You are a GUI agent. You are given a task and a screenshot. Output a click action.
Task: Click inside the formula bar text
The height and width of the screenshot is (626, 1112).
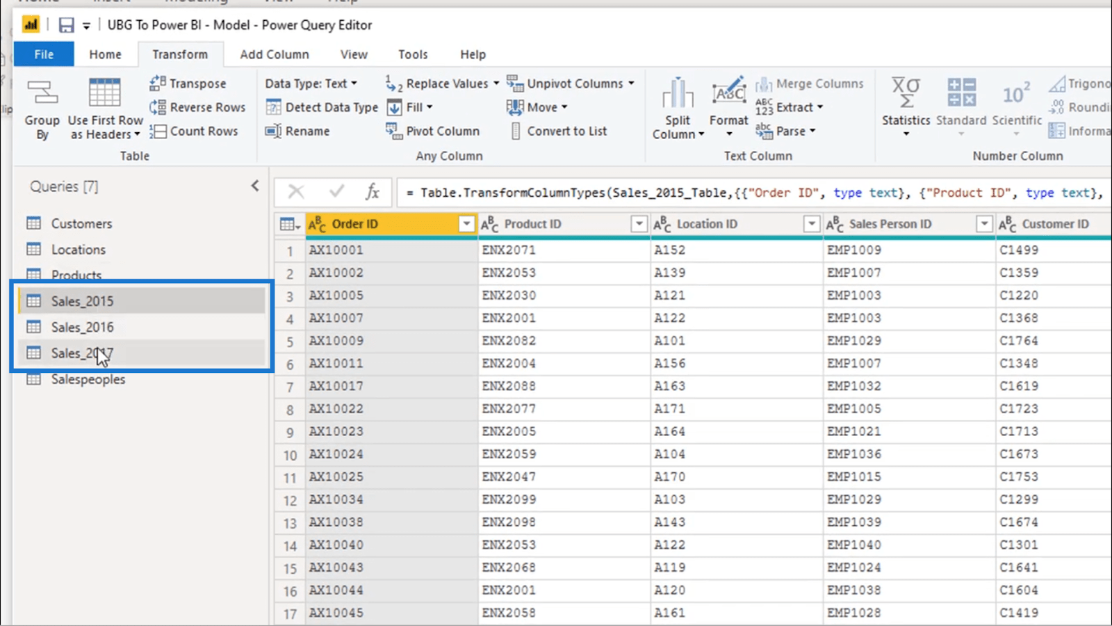[754, 193]
